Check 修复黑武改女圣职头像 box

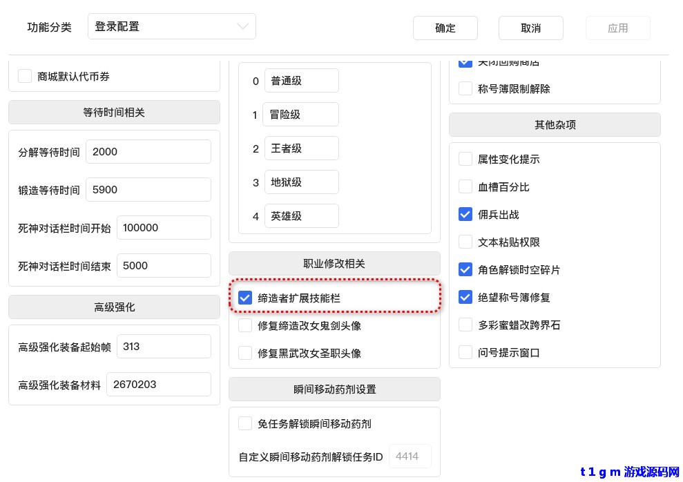245,353
